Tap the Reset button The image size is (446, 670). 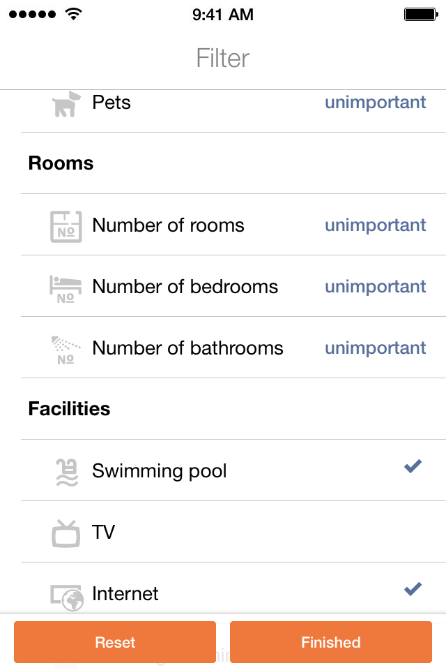pos(115,642)
